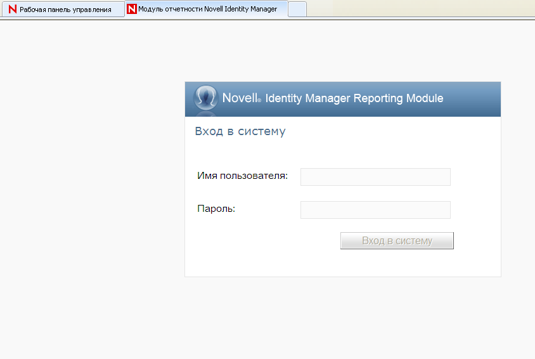Viewport: 535px width, 359px height.
Task: Click the red Novell icon on second tab
Action: pos(132,9)
